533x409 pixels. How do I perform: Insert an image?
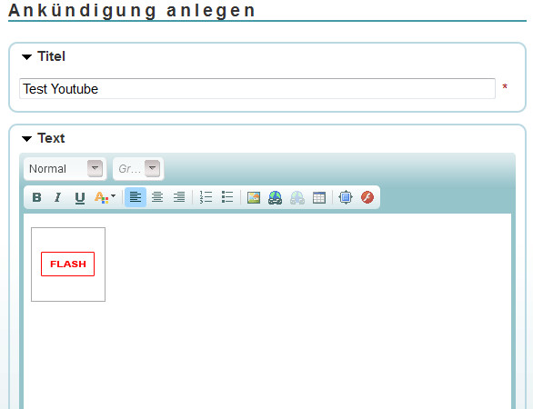point(254,197)
